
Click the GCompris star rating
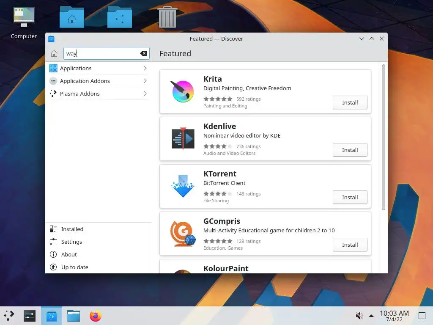[x=218, y=241]
